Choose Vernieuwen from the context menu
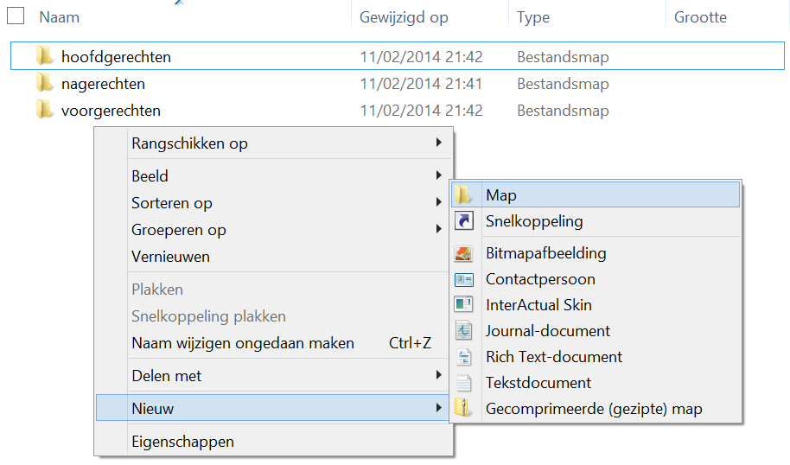The image size is (790, 465). 275,257
